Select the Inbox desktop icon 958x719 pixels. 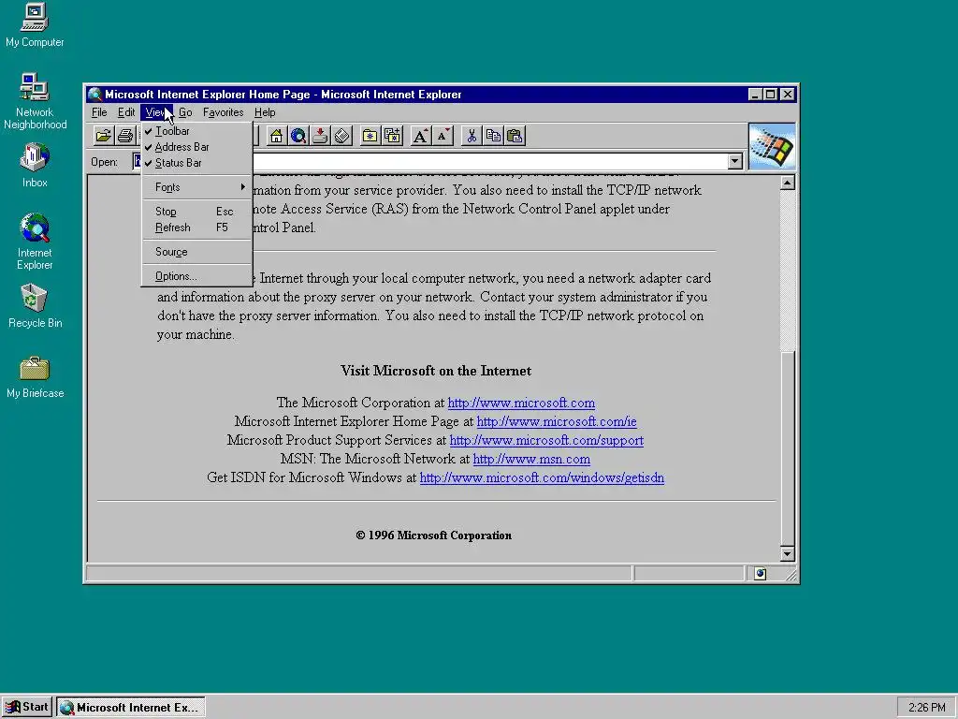pyautogui.click(x=35, y=165)
